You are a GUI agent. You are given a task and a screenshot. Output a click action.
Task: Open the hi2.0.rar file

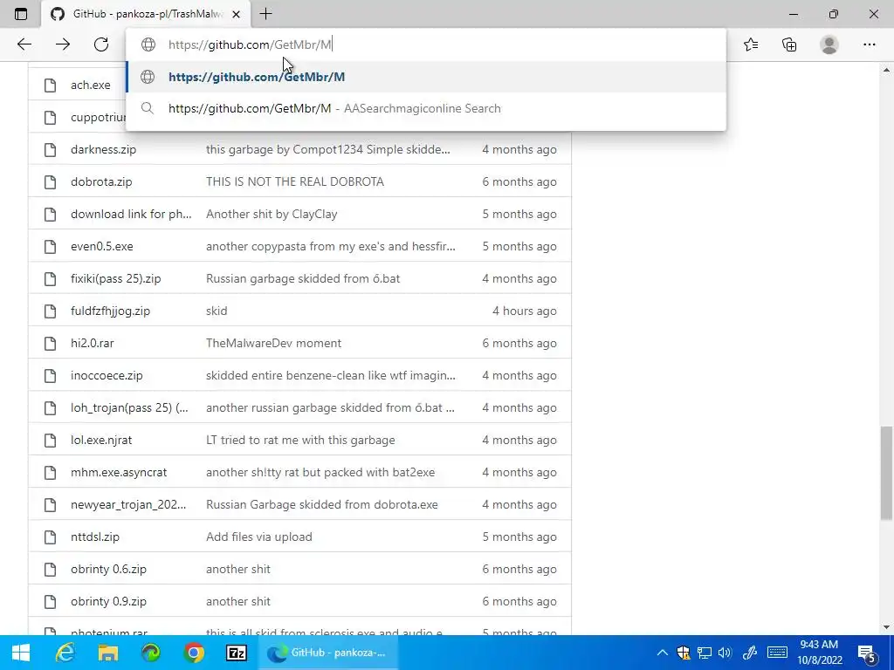93,343
